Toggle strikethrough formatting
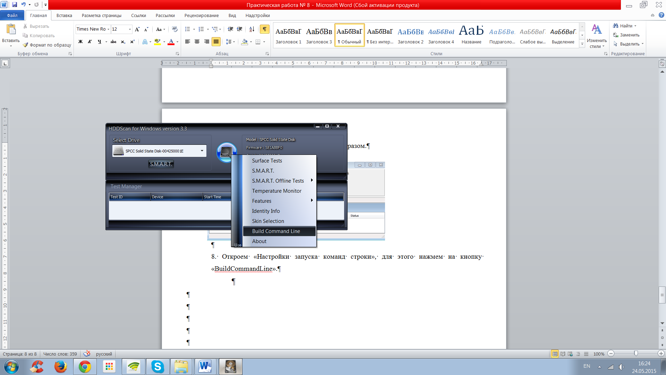The image size is (666, 375). [x=113, y=42]
